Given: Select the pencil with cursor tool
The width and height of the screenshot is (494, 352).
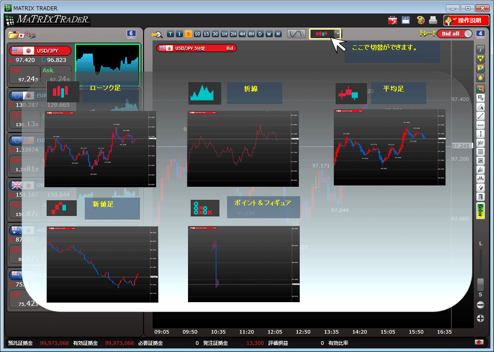Looking at the screenshot, I should point(481,107).
